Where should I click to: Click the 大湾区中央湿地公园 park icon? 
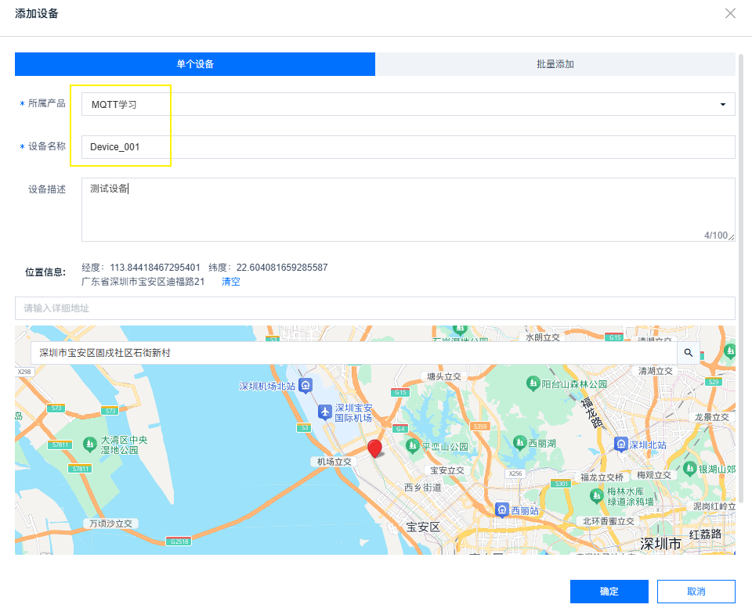(90, 444)
